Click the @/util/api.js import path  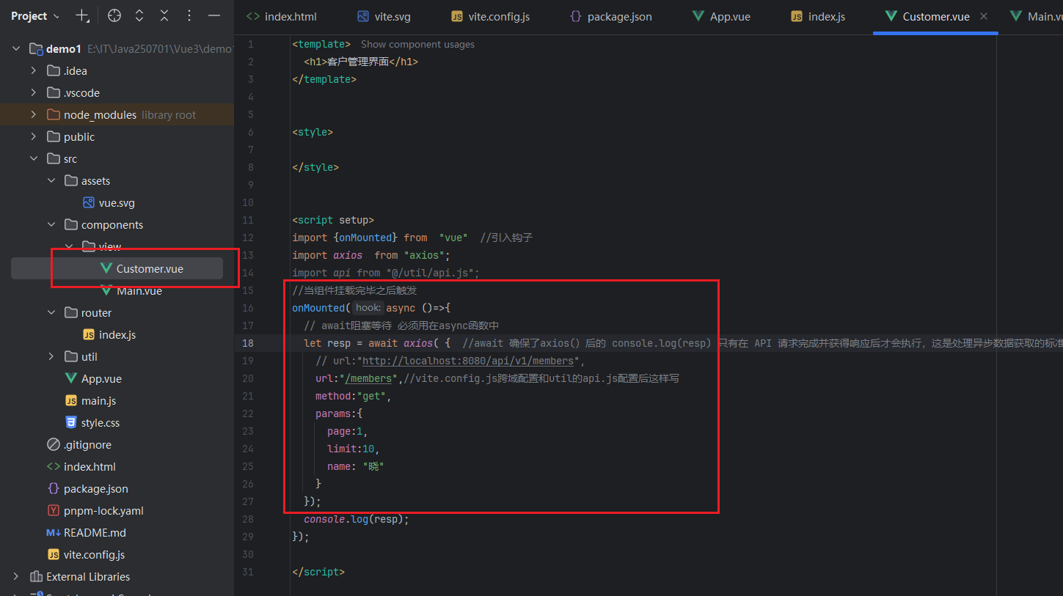pyautogui.click(x=429, y=273)
